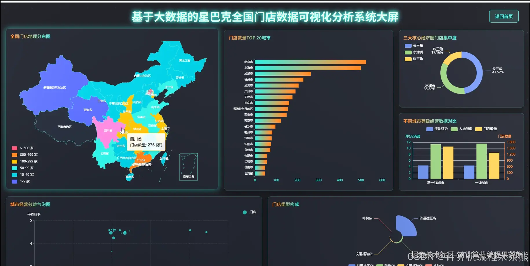The image size is (530, 266).
Task: Select the 100-299 家 map range swatch
Action: (14, 161)
